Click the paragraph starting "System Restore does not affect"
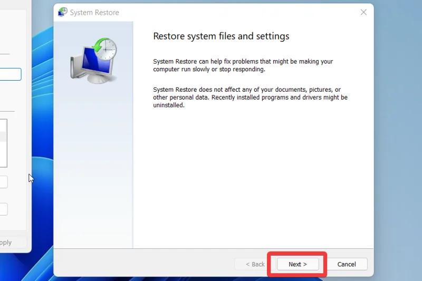 tap(250, 98)
